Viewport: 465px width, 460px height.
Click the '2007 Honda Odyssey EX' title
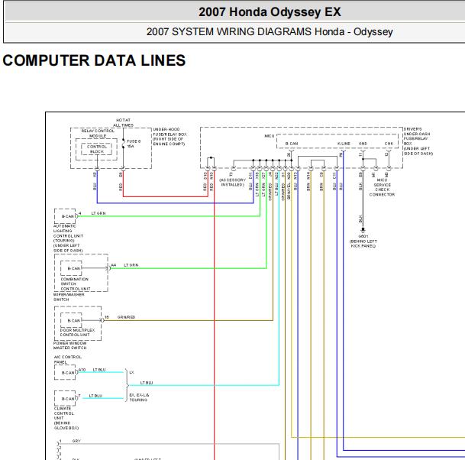[270, 12]
